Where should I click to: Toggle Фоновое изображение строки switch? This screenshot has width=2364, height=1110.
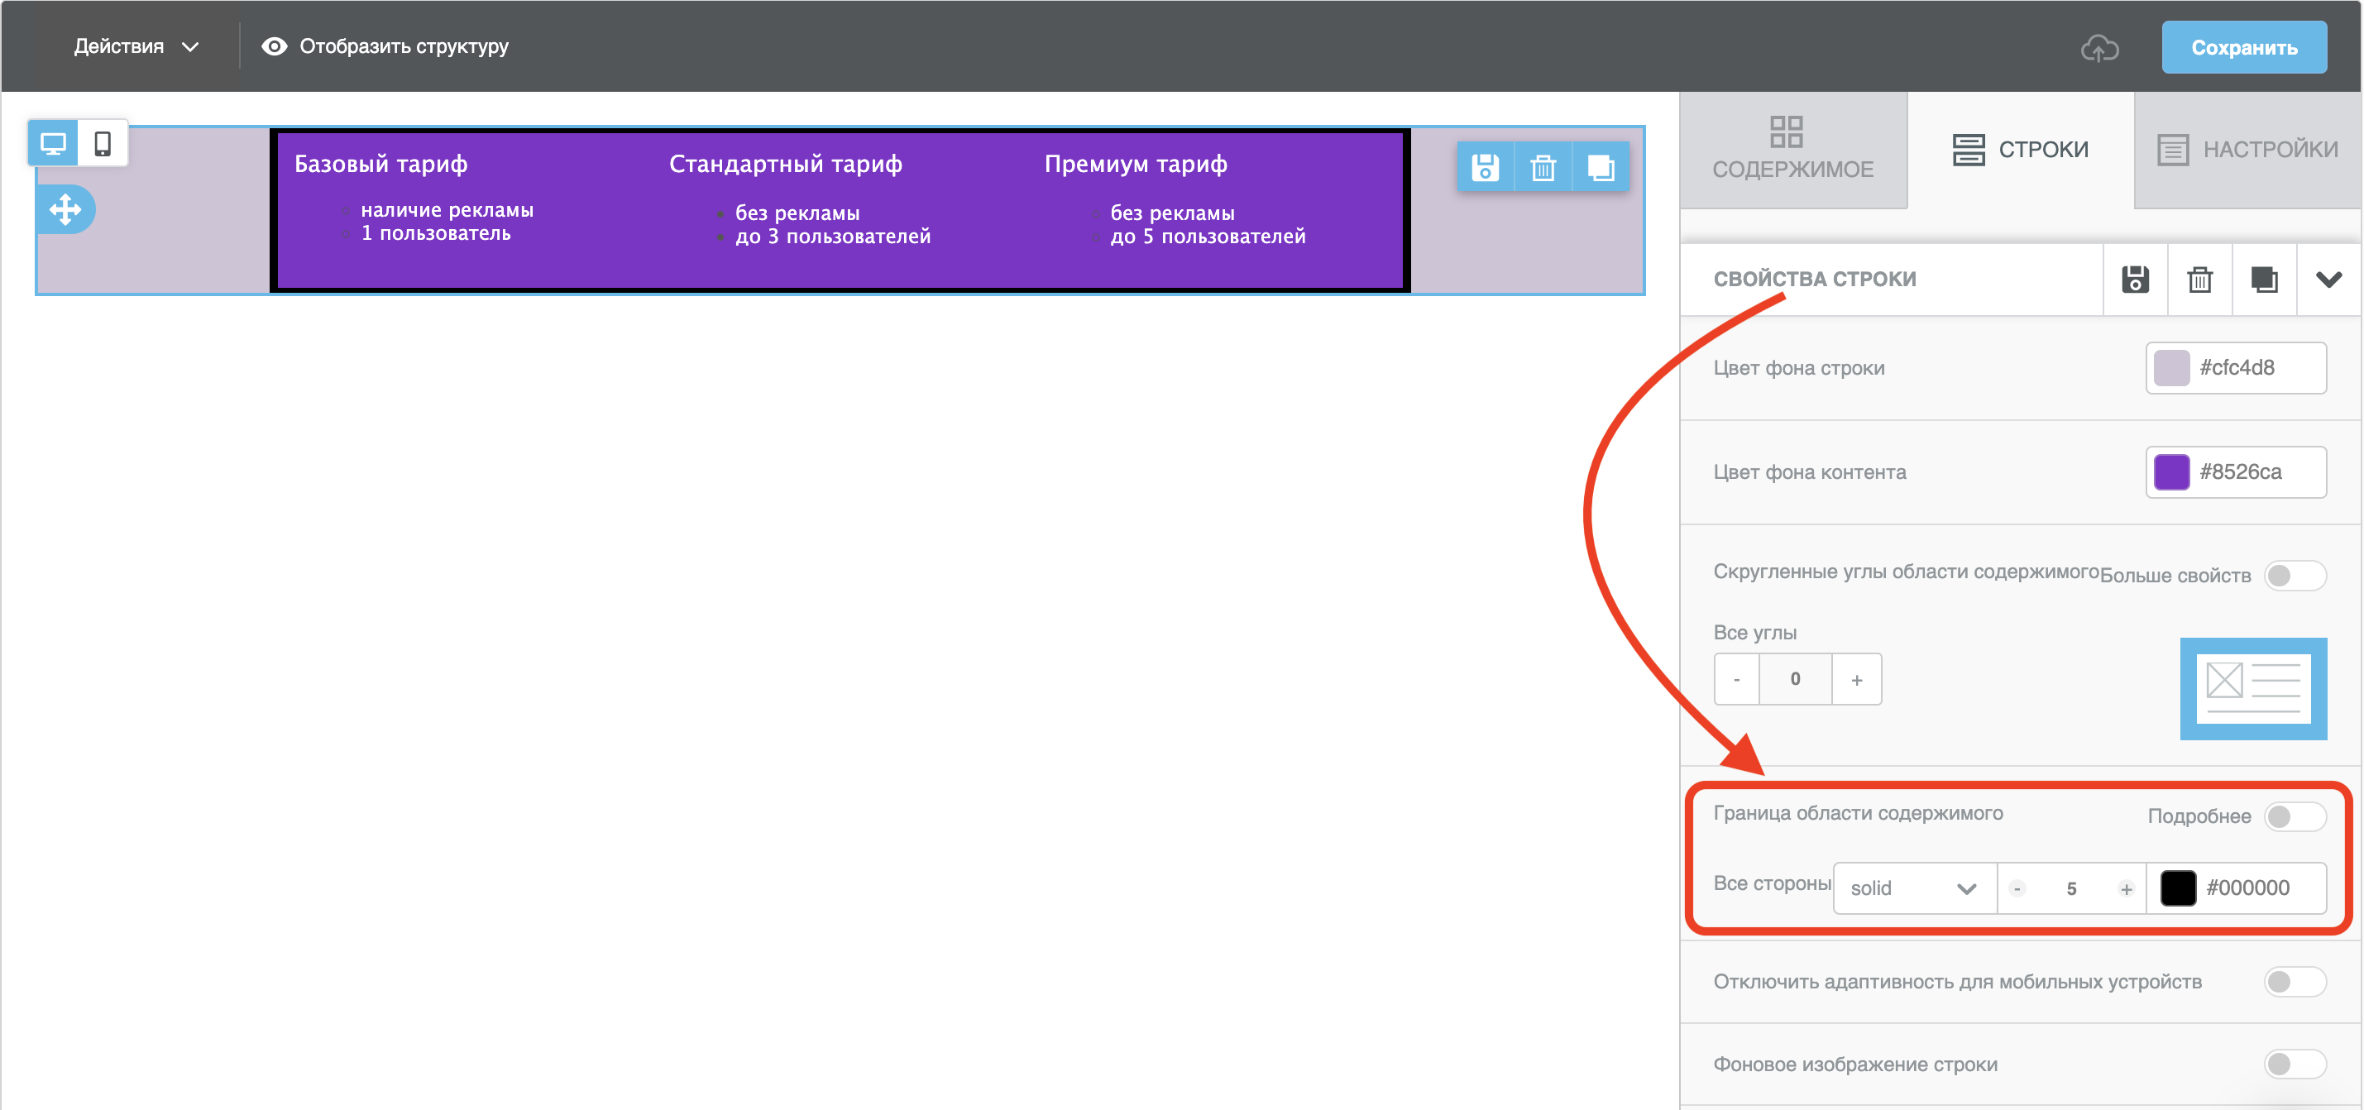coord(2295,1065)
